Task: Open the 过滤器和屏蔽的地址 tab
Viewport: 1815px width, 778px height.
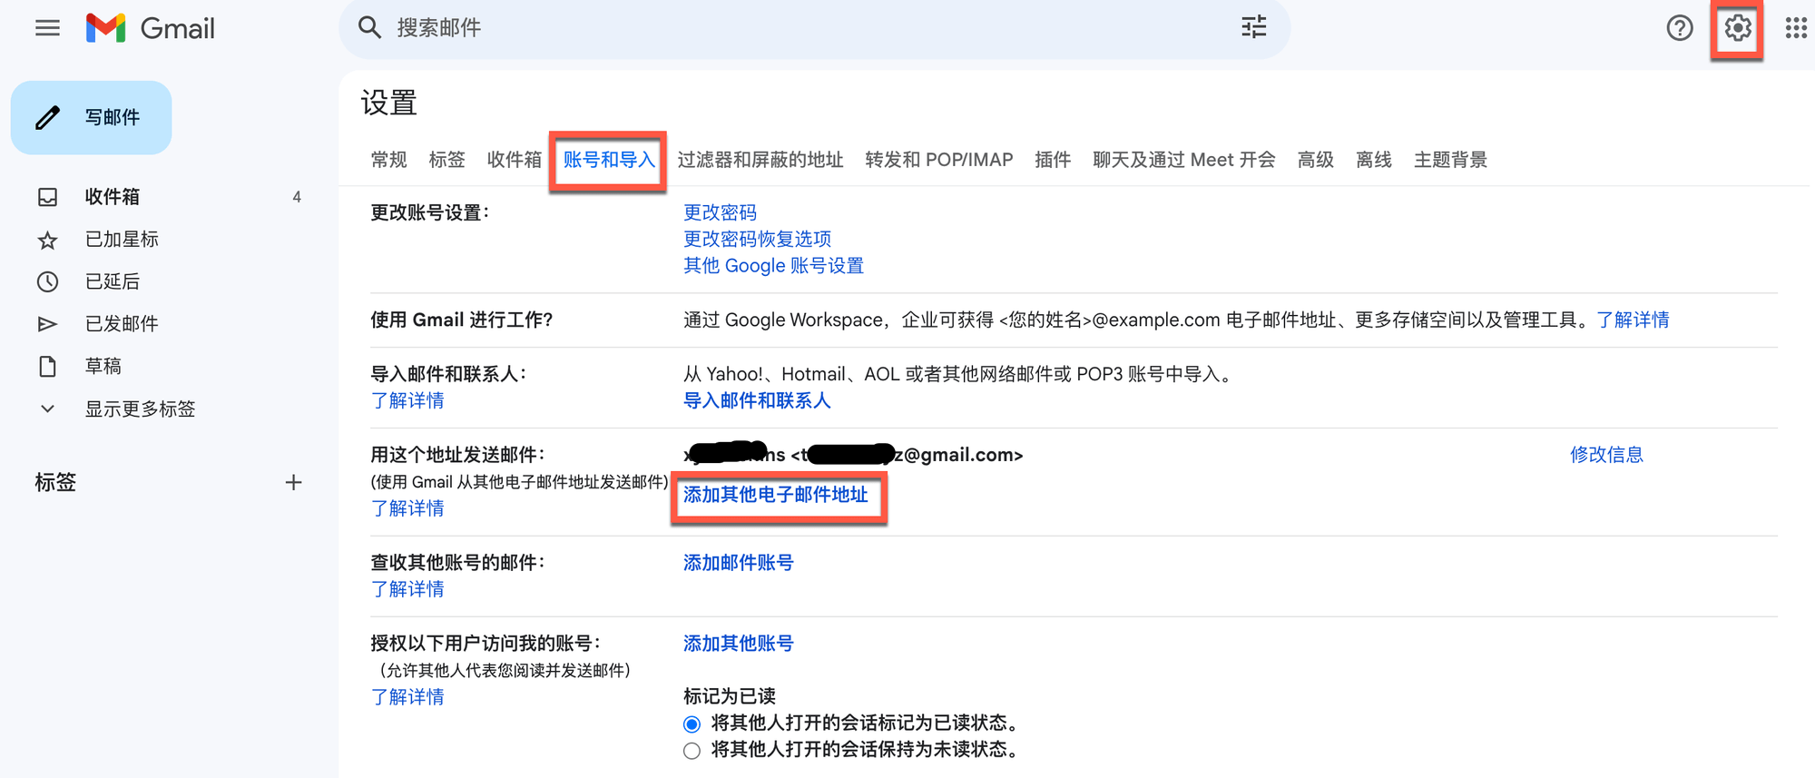Action: tap(760, 160)
